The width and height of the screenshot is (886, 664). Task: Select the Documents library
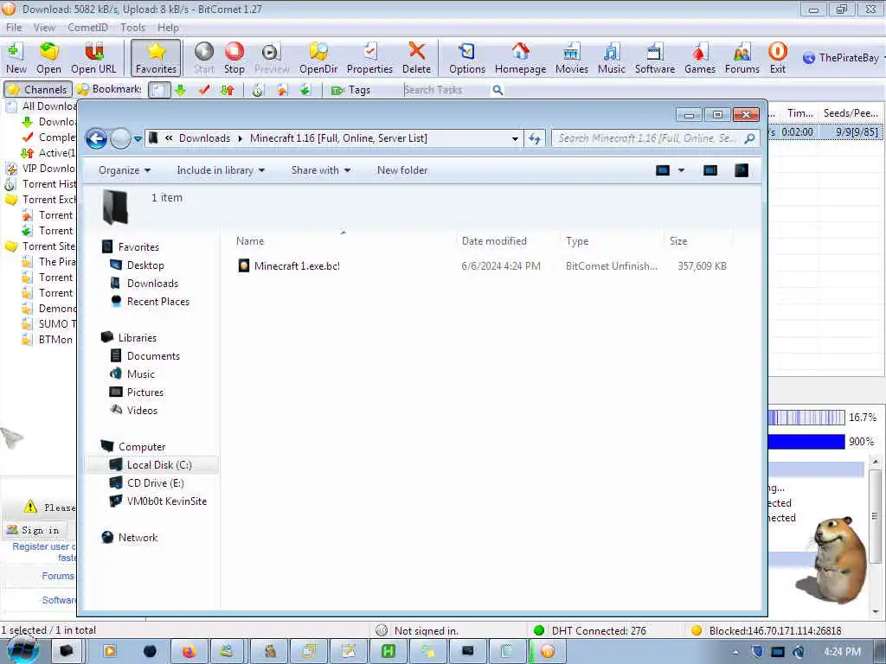pyautogui.click(x=153, y=355)
